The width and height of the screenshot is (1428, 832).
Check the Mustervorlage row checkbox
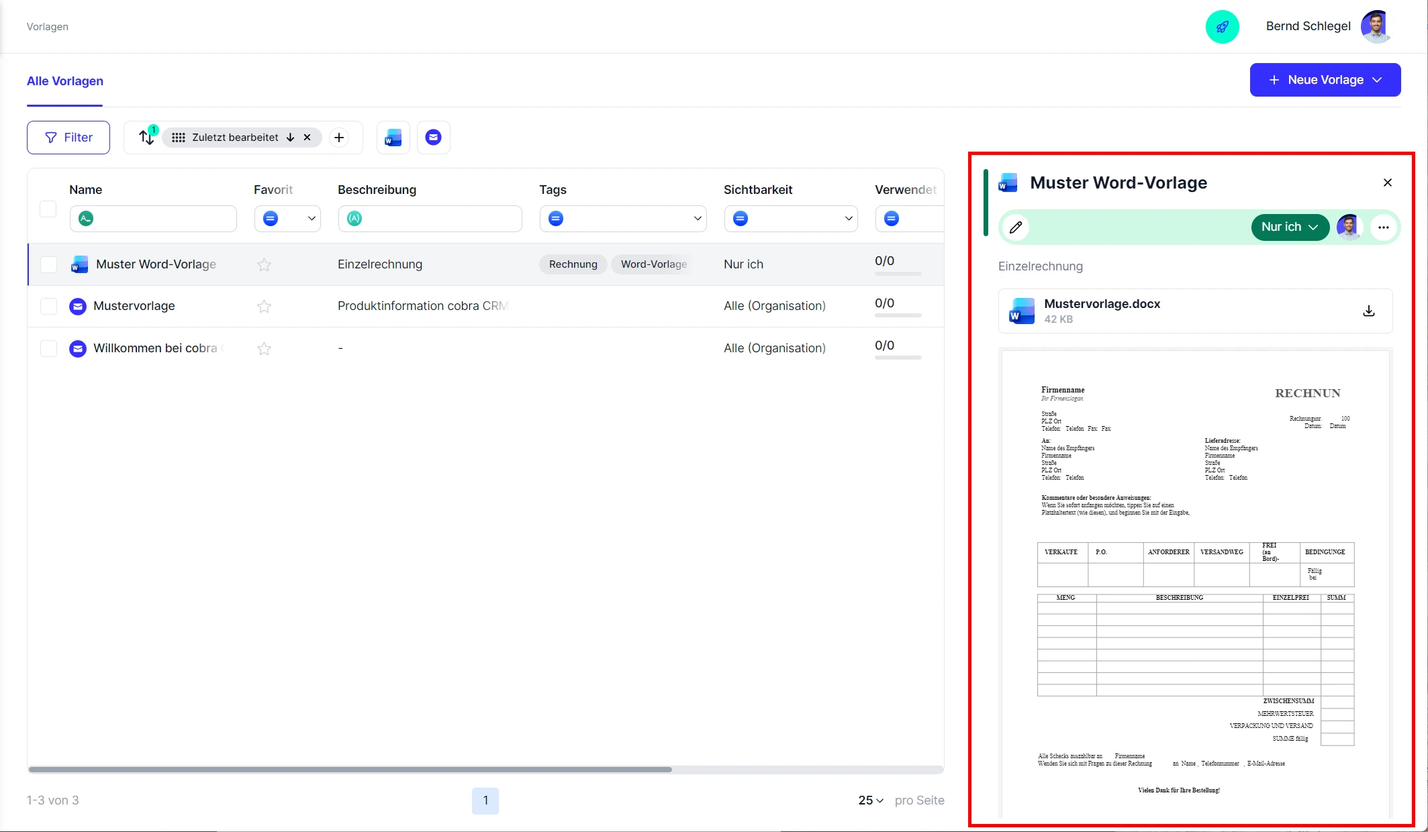[x=48, y=307]
